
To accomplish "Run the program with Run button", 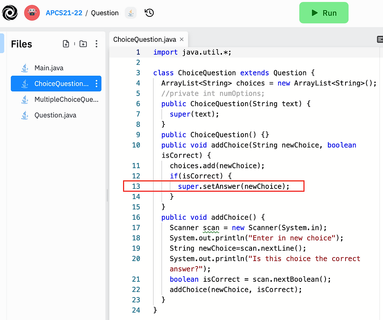I will (x=324, y=12).
